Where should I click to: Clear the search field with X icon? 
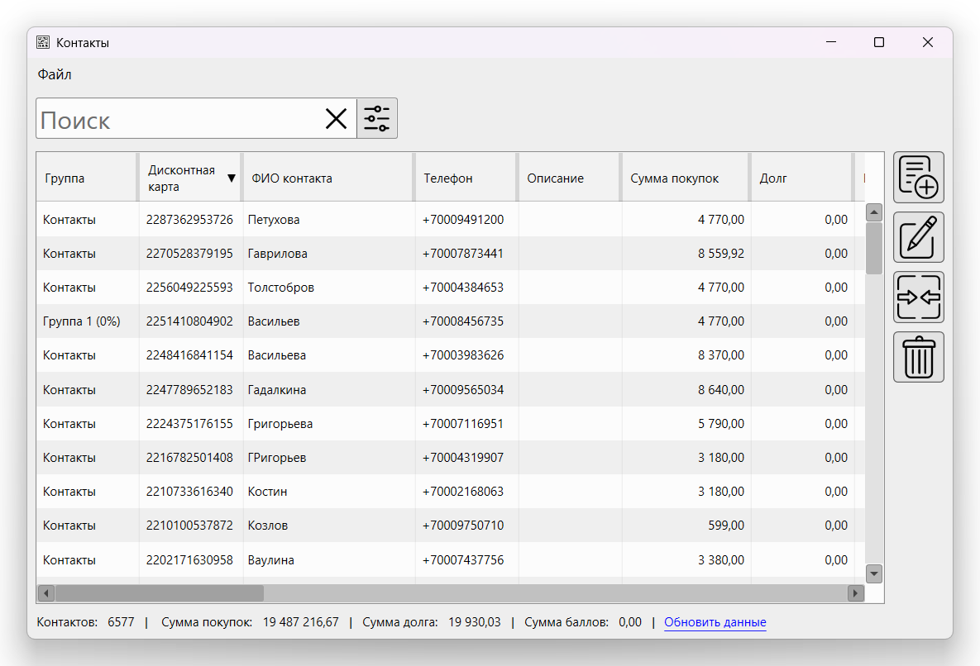point(336,119)
